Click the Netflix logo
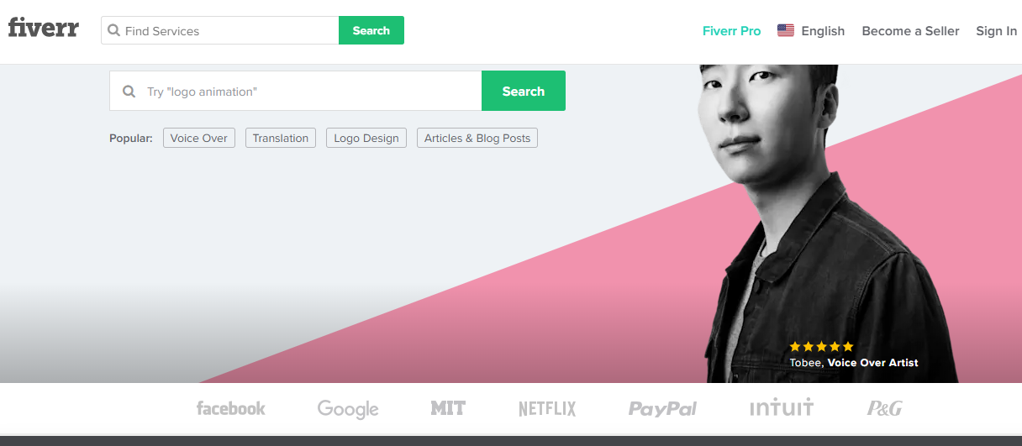 (547, 409)
